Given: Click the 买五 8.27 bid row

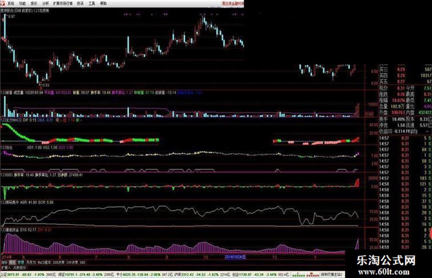Looking at the screenshot, I should coord(405,81).
